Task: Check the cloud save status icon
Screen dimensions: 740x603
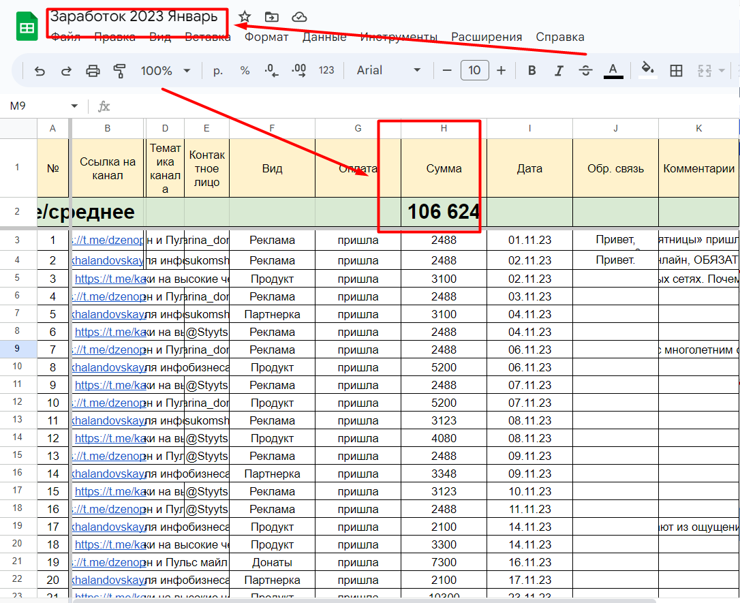Action: pos(298,17)
